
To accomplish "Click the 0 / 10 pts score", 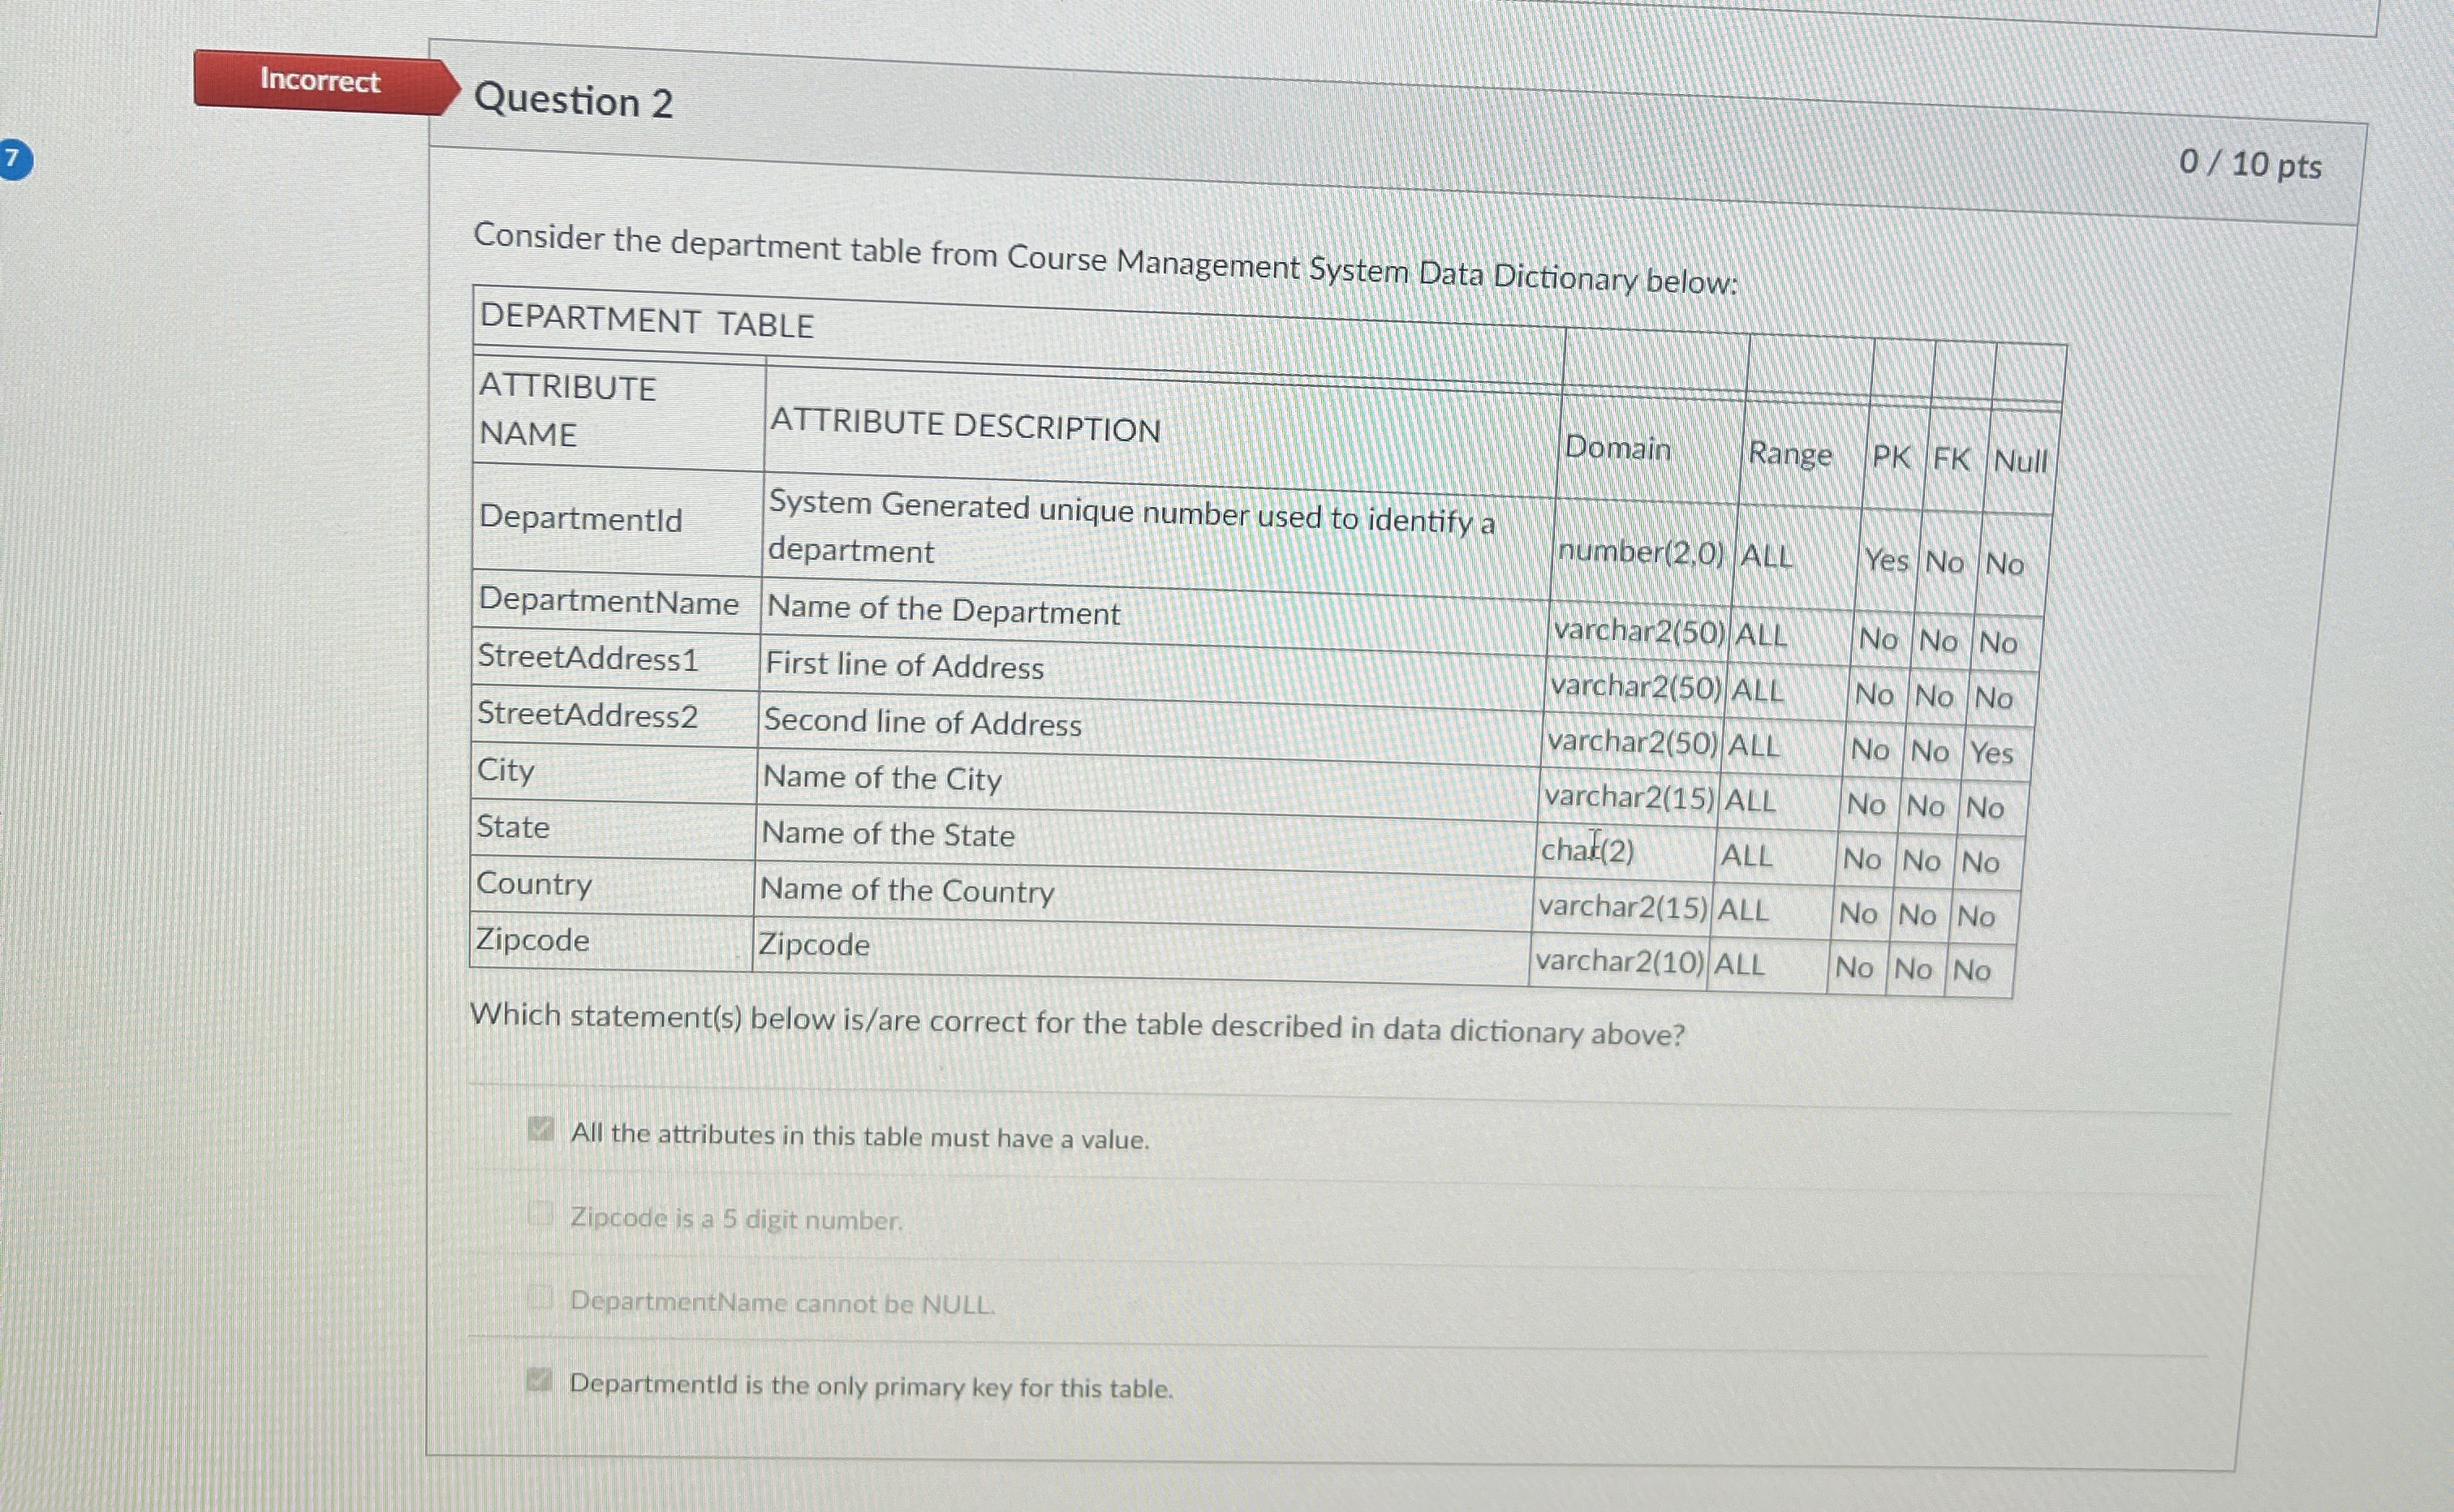I will click(x=2250, y=164).
